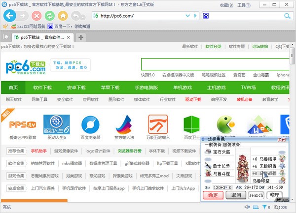
Task: Click the blue go arrow in the address bar
Action: point(195,16)
